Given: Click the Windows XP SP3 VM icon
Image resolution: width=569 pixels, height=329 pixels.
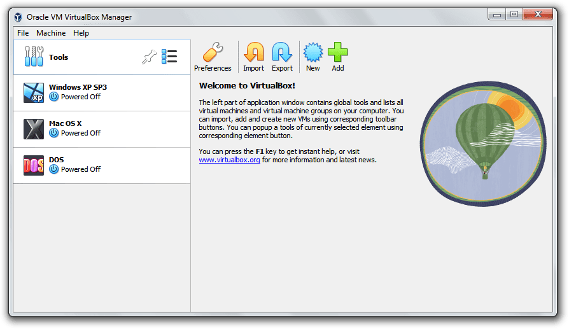Looking at the screenshot, I should pyautogui.click(x=34, y=93).
